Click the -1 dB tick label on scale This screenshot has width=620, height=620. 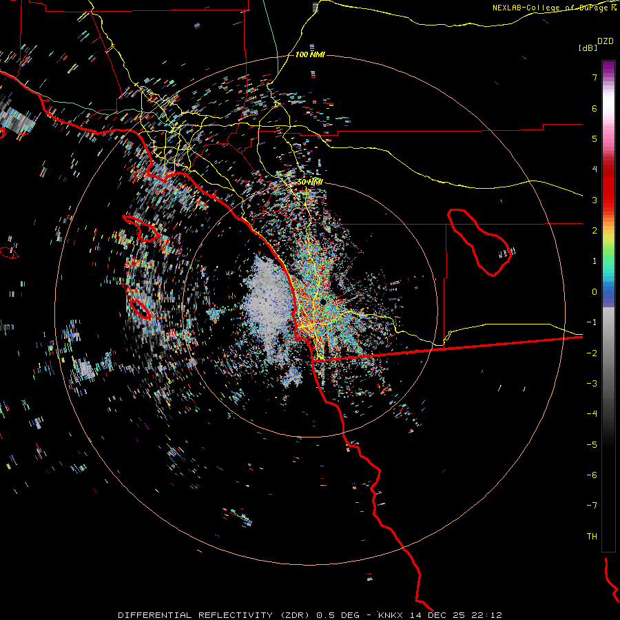(x=592, y=322)
